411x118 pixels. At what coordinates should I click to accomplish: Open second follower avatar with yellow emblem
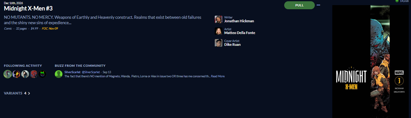16,74
